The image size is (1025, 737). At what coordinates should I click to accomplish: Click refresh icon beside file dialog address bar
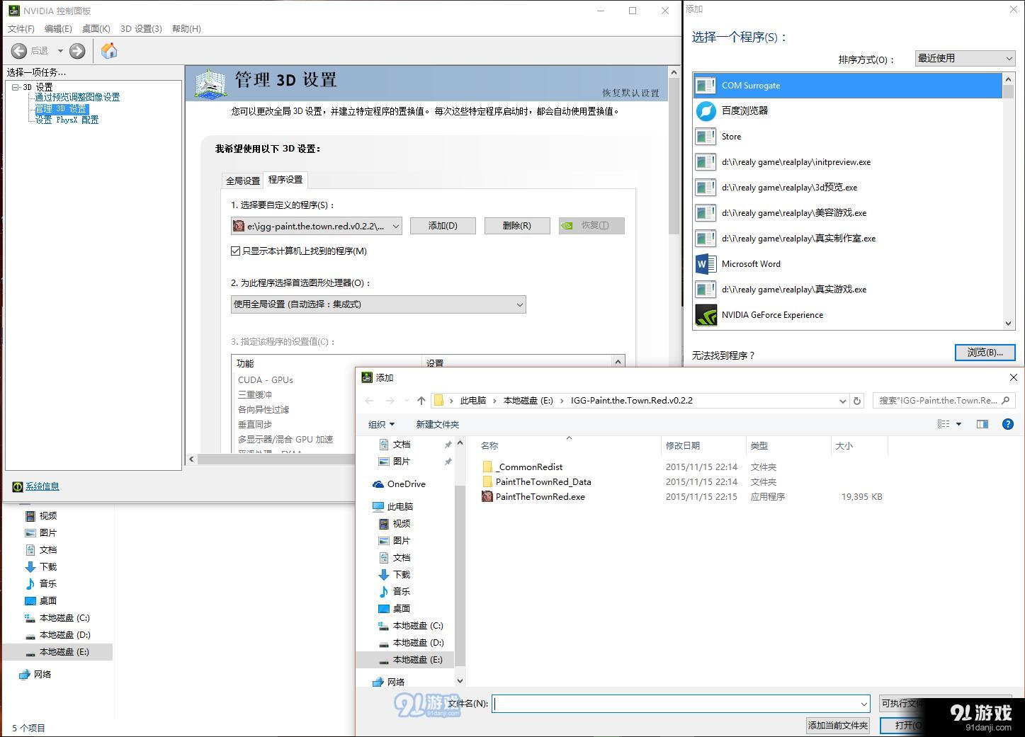click(x=857, y=401)
